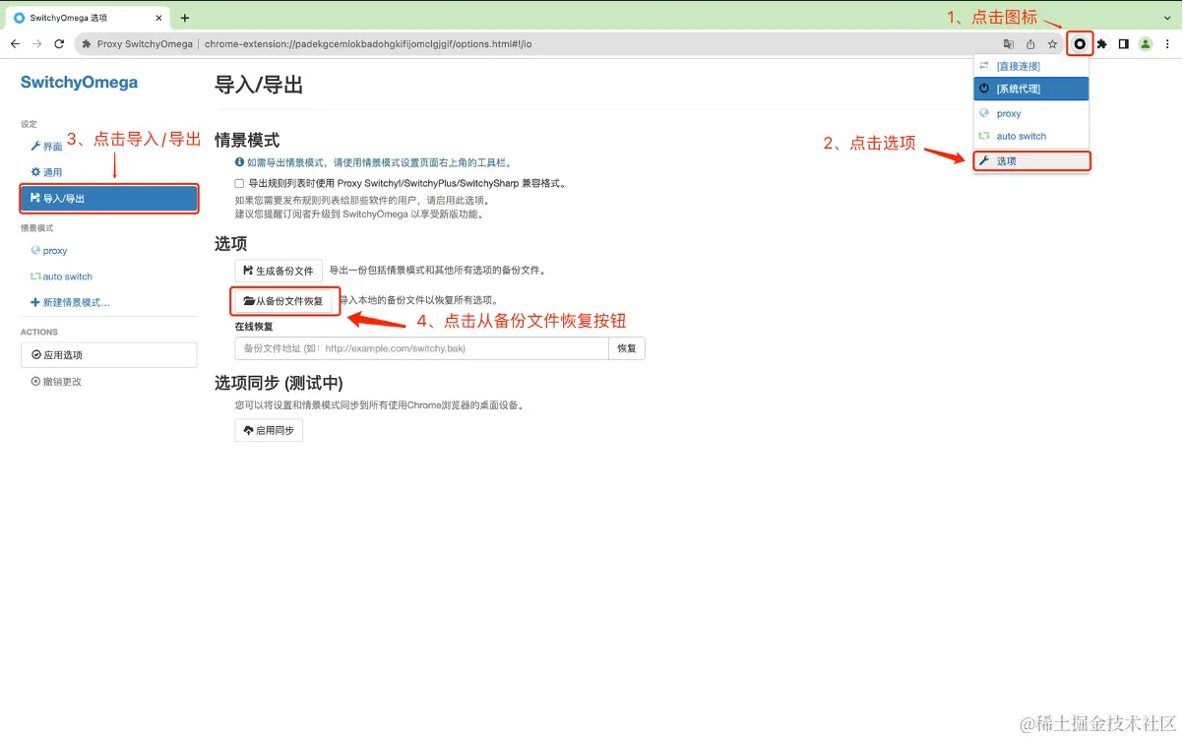Click the 情景模式 section heading
The height and width of the screenshot is (740, 1183).
[247, 141]
